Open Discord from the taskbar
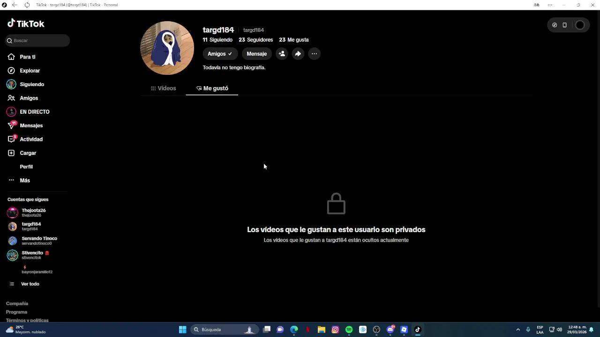 tap(390, 330)
